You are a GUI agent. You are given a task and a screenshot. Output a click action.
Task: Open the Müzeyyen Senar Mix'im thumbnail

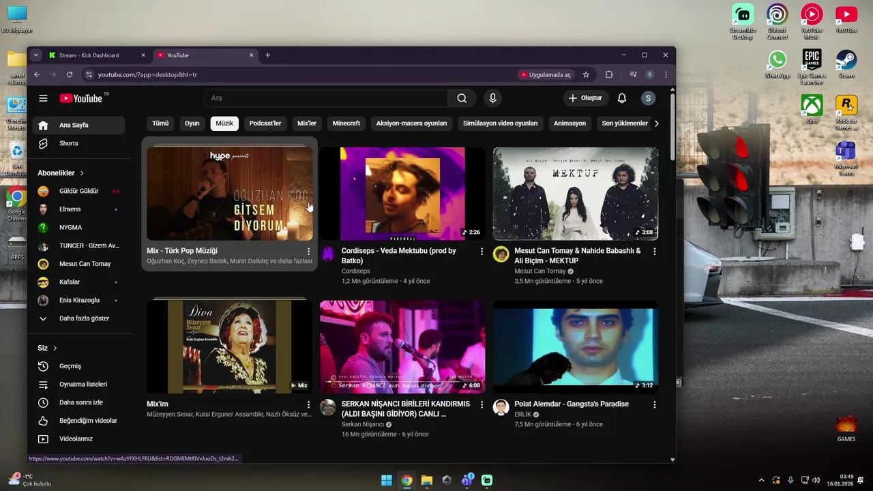[x=229, y=346]
